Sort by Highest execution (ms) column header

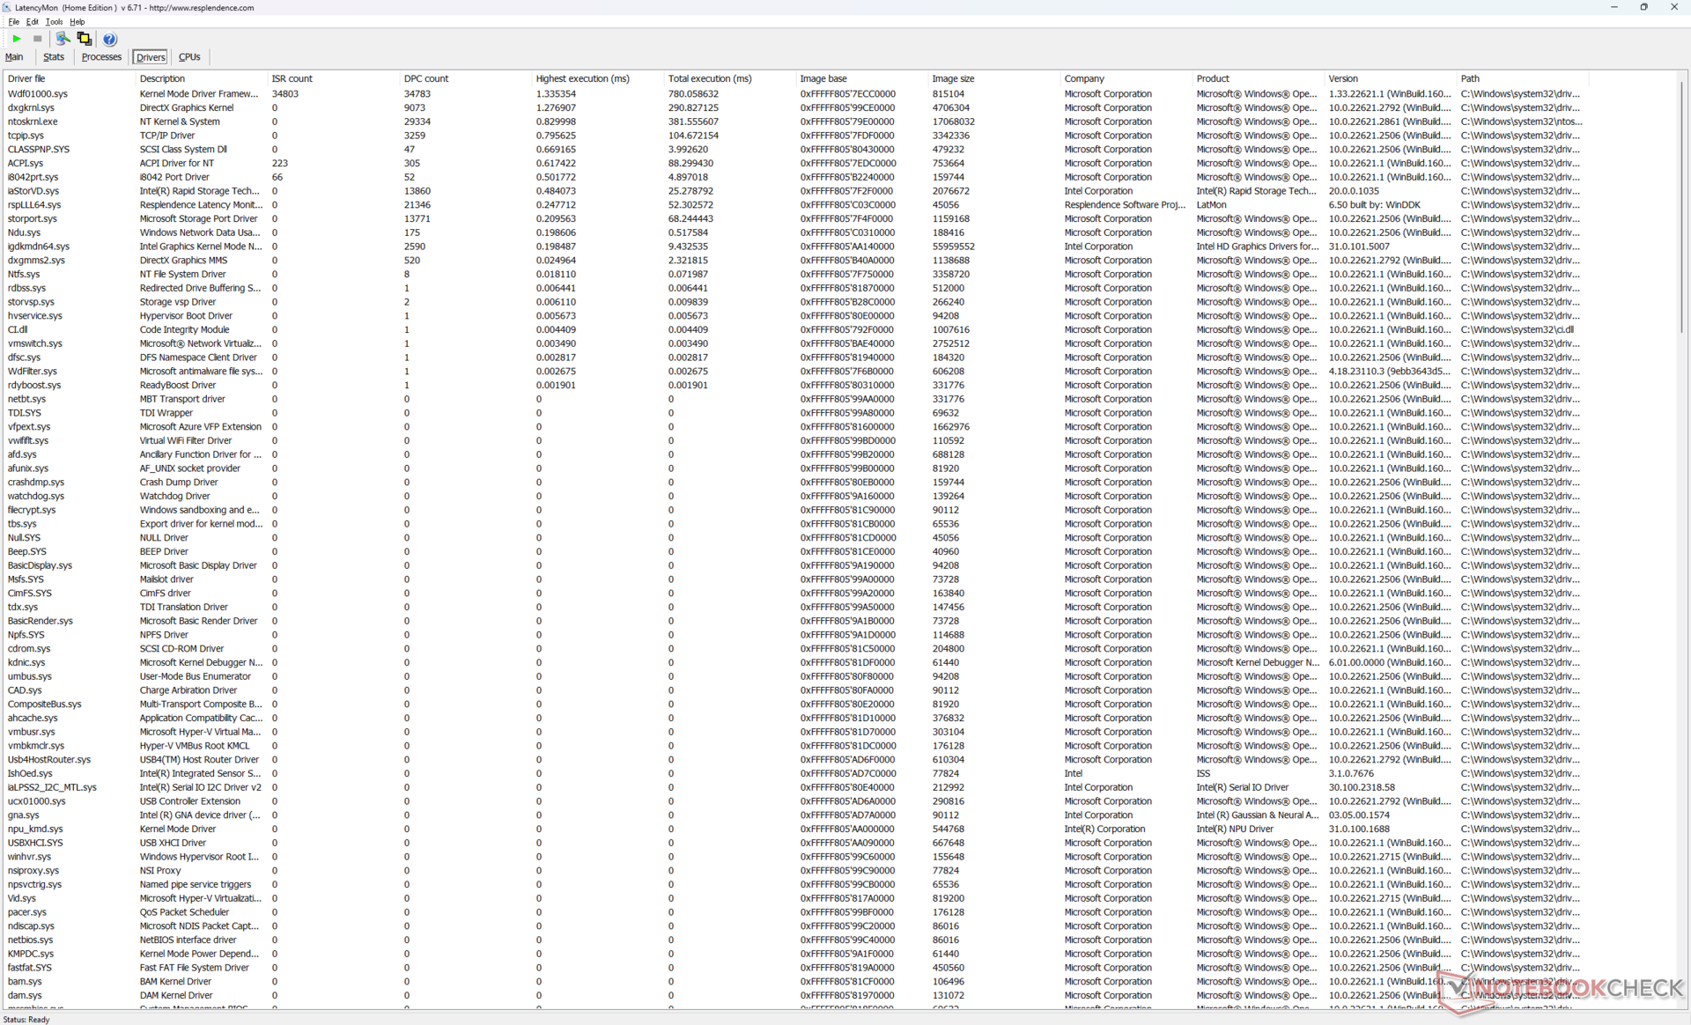coord(597,78)
